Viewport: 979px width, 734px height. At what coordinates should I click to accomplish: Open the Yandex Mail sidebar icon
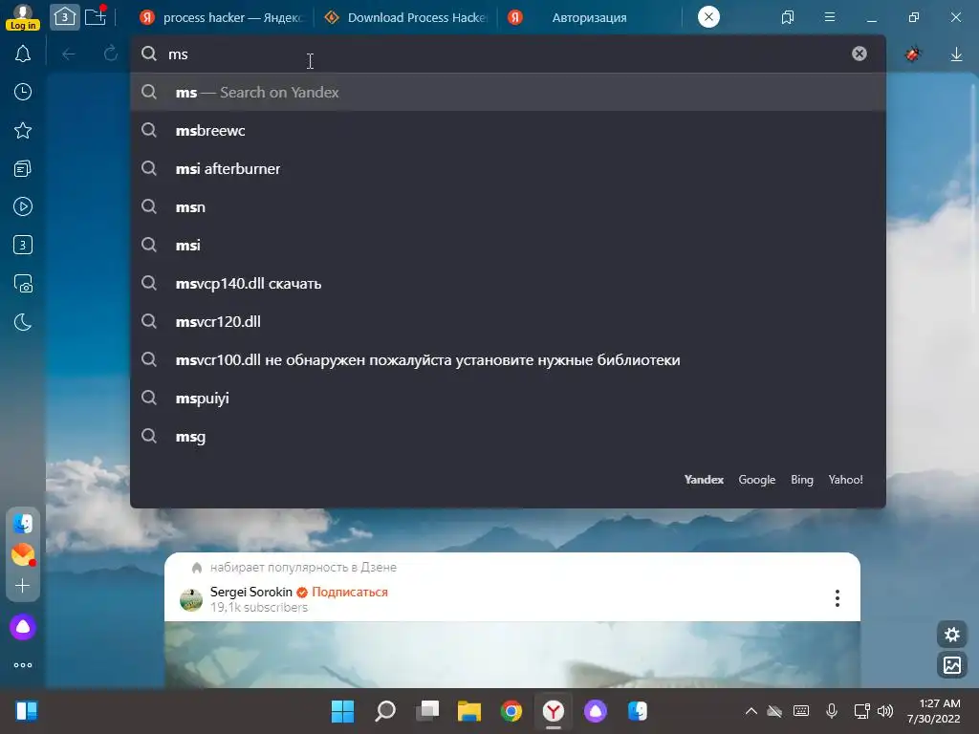pyautogui.click(x=23, y=554)
